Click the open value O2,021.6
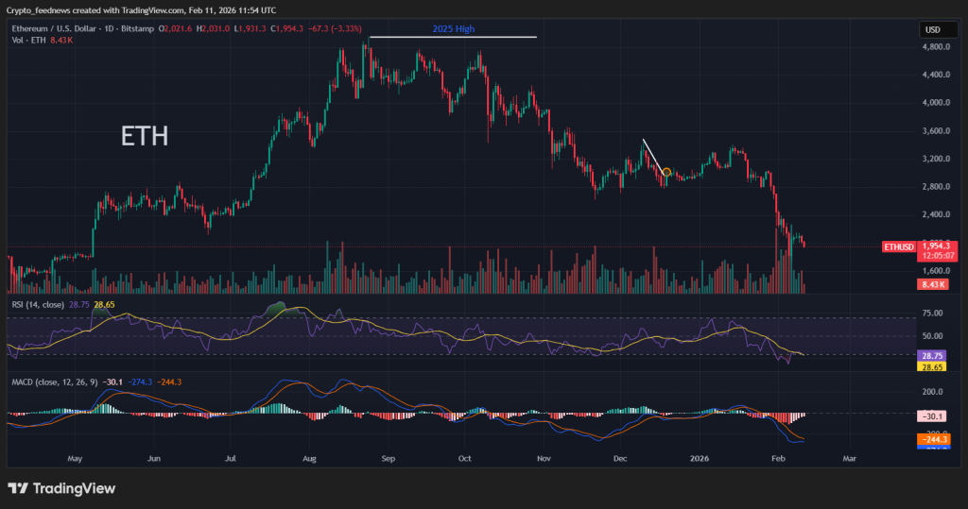The width and height of the screenshot is (968, 509). (175, 29)
